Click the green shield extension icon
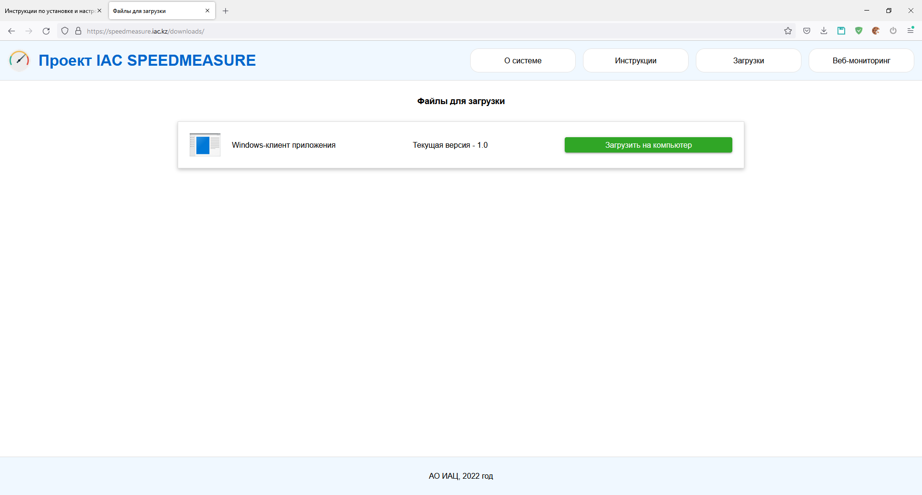This screenshot has width=922, height=495. click(x=859, y=31)
